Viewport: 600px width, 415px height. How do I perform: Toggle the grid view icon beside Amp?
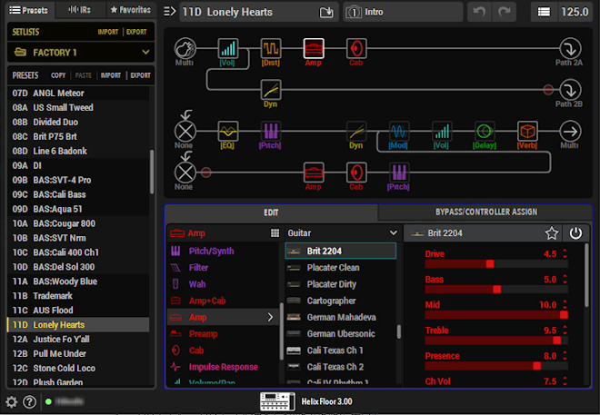pos(275,233)
